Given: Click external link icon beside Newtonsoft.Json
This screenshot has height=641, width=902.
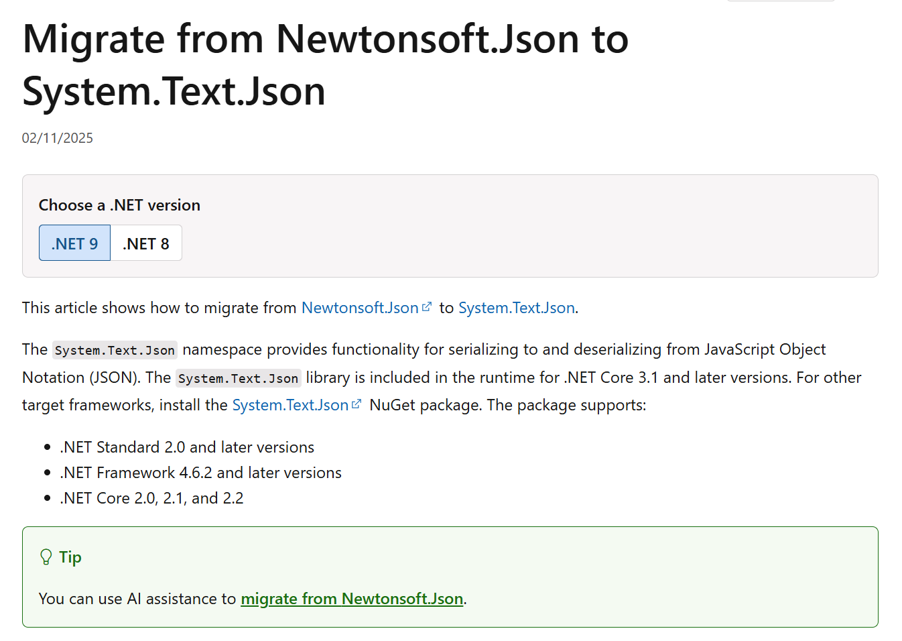Looking at the screenshot, I should [427, 307].
